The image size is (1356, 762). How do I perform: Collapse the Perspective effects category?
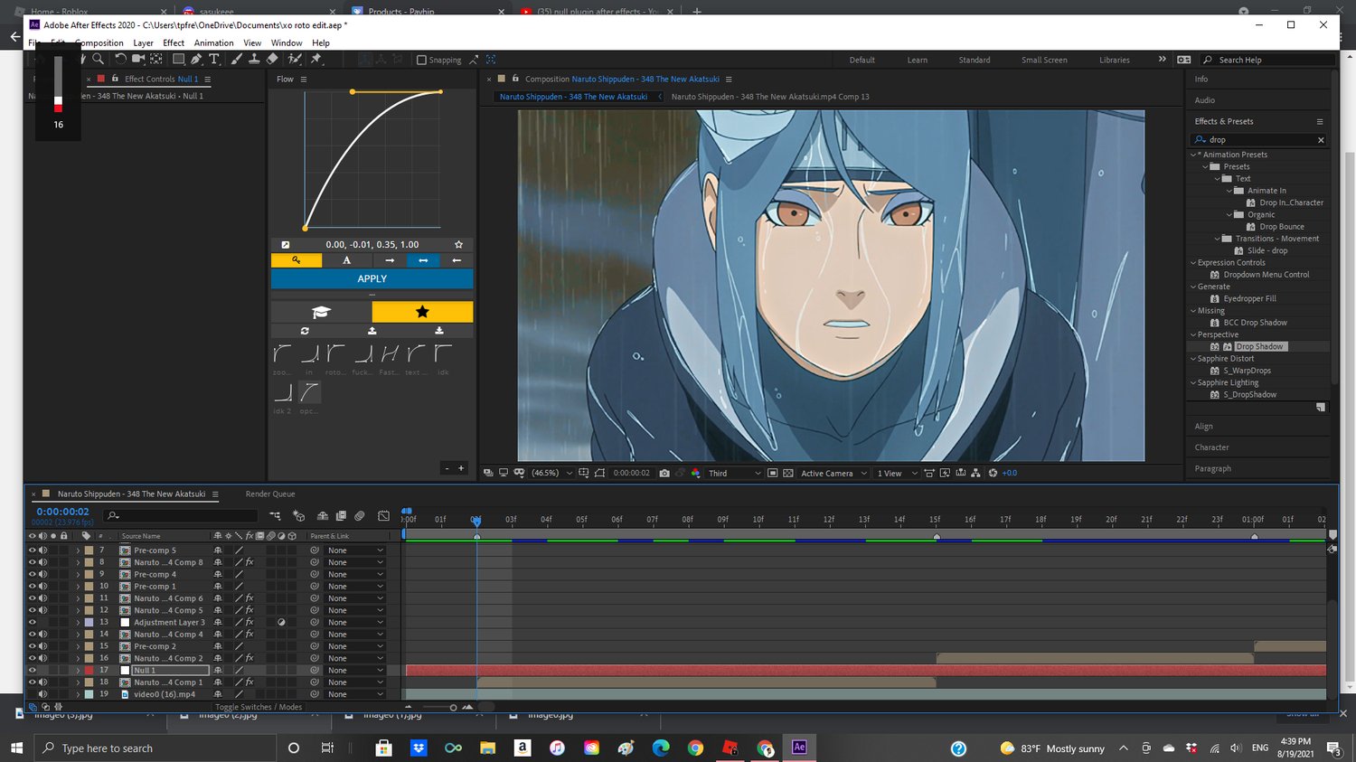[x=1193, y=334]
